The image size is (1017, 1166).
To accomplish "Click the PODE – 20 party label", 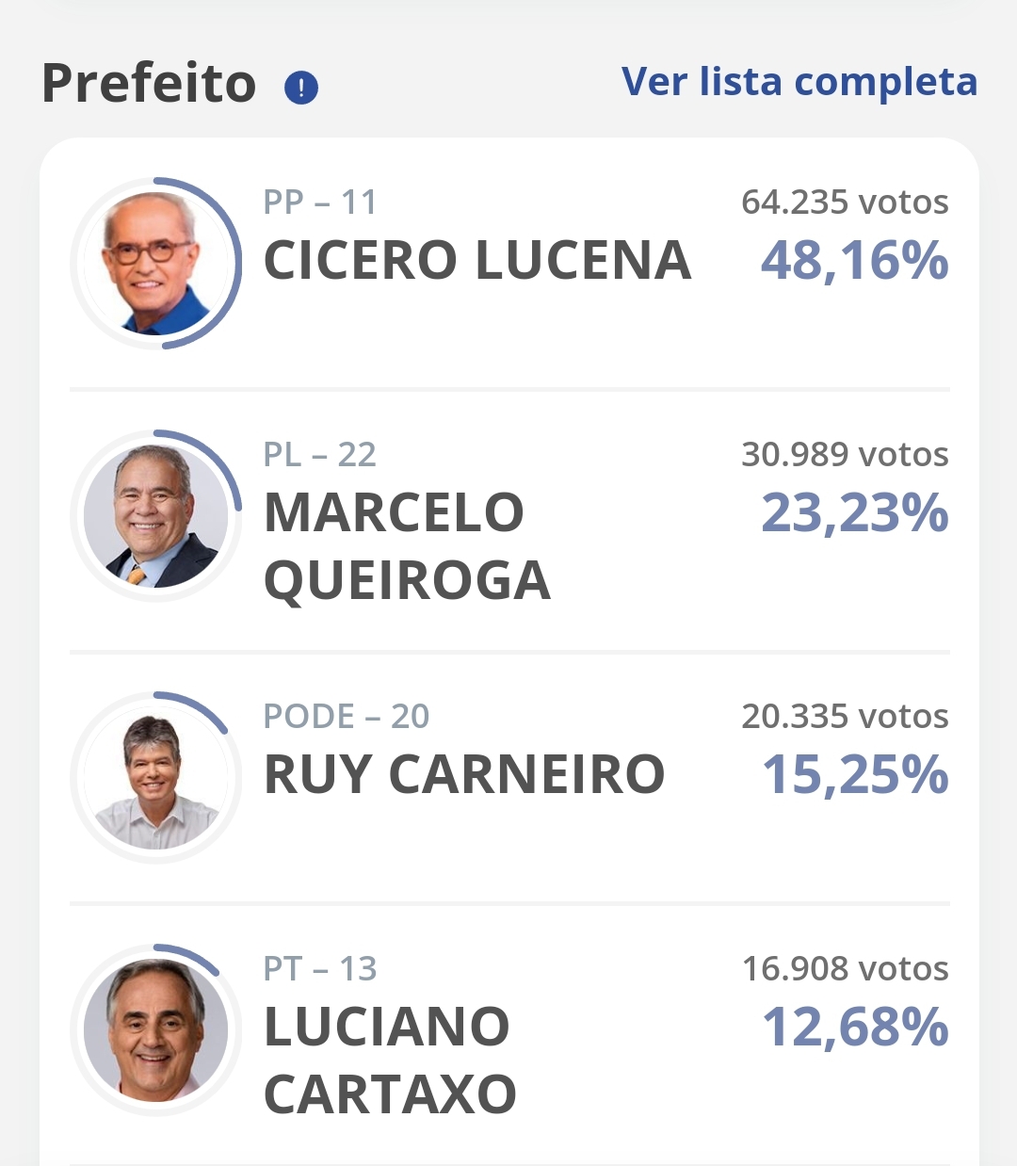I will [x=347, y=716].
